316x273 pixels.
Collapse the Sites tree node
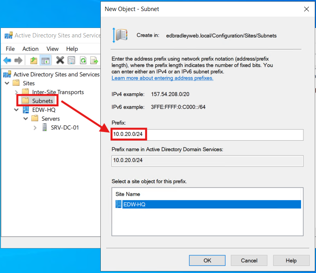click(x=7, y=83)
